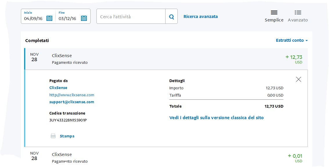Click the Pagato da label
329x167 pixels.
tap(59, 81)
